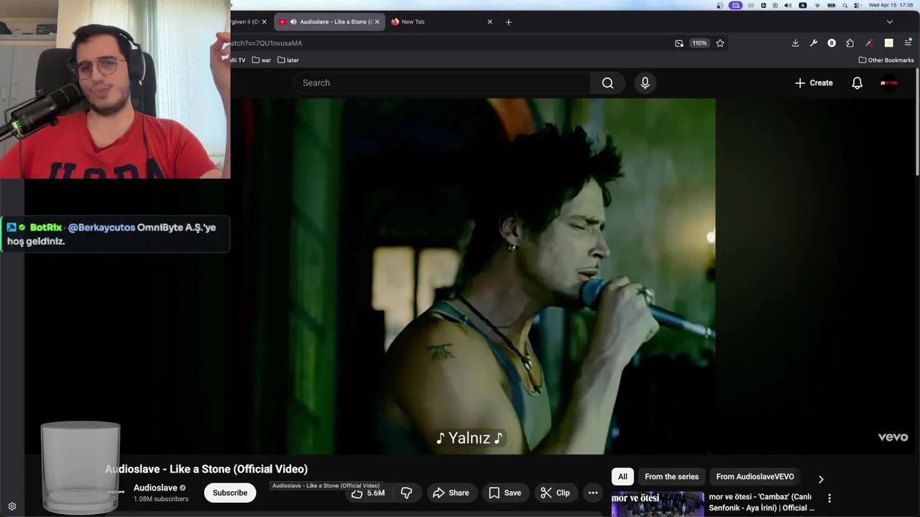Image resolution: width=920 pixels, height=517 pixels.
Task: Open the Audioslave channel name link
Action: pos(155,488)
